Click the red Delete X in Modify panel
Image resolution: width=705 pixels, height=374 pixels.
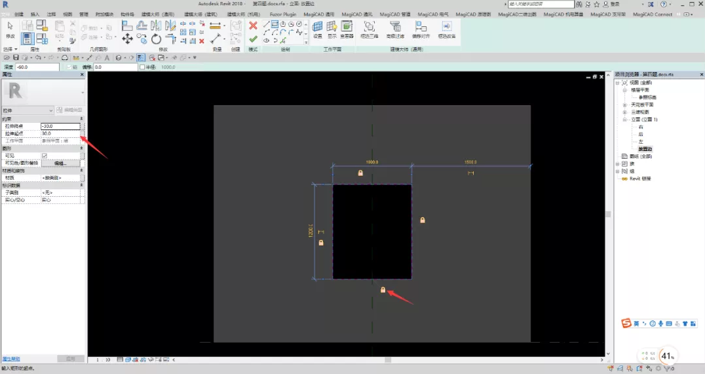click(201, 41)
